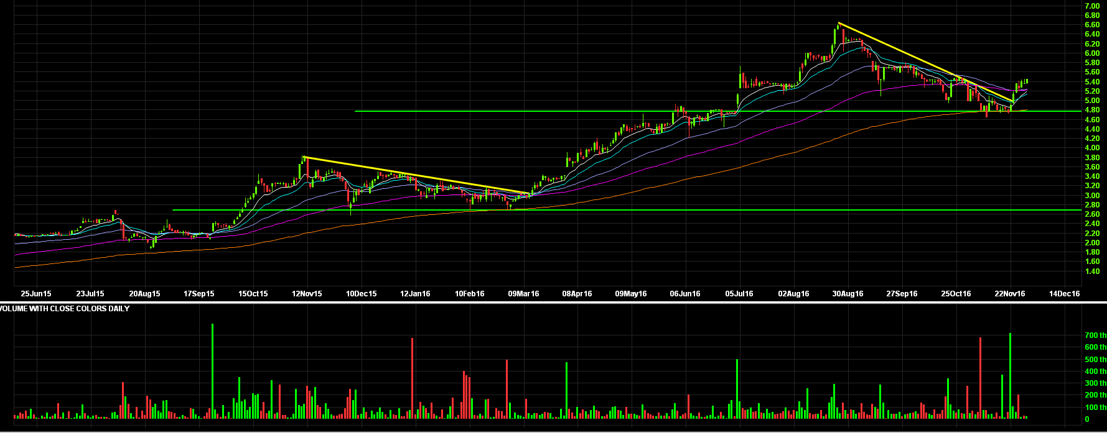Select the 02Aug16 date label
The image size is (1107, 433).
793,294
